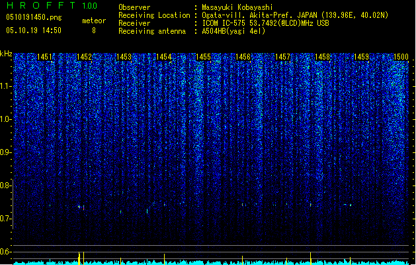Image resolution: width=416 pixels, height=265 pixels.
Task: Click the 'Receiver' field label
Action: click(134, 23)
